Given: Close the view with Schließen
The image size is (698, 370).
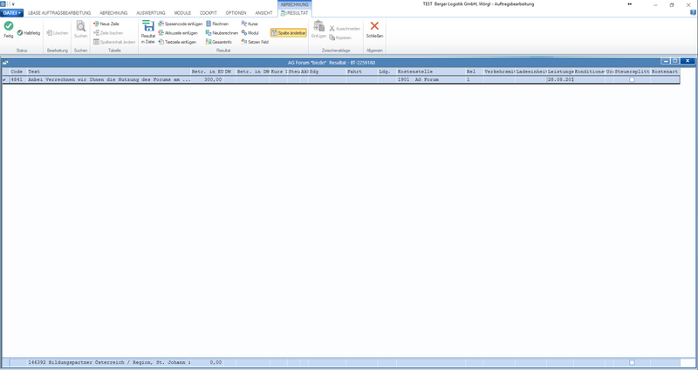Looking at the screenshot, I should pos(374,30).
